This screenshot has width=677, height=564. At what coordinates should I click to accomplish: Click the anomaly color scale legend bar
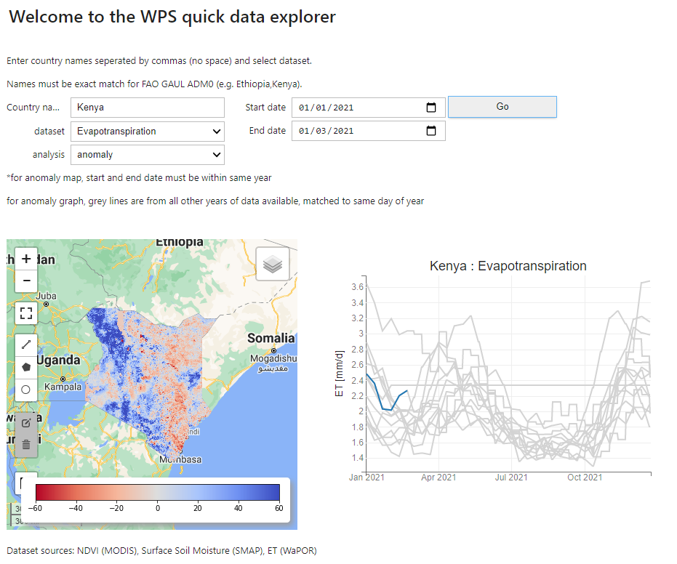pos(158,492)
